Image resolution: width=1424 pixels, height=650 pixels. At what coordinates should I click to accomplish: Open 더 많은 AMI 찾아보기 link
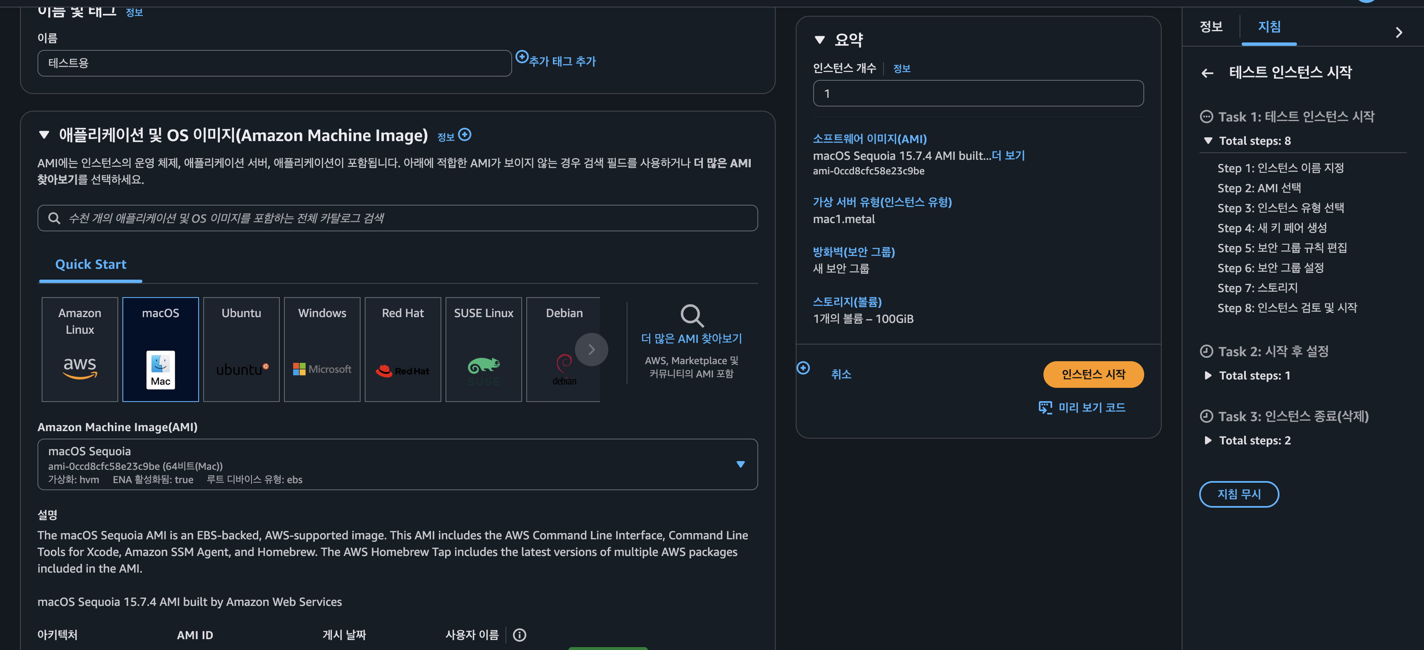[691, 339]
